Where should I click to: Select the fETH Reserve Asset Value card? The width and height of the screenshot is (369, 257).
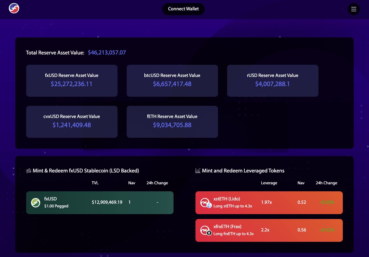(172, 122)
